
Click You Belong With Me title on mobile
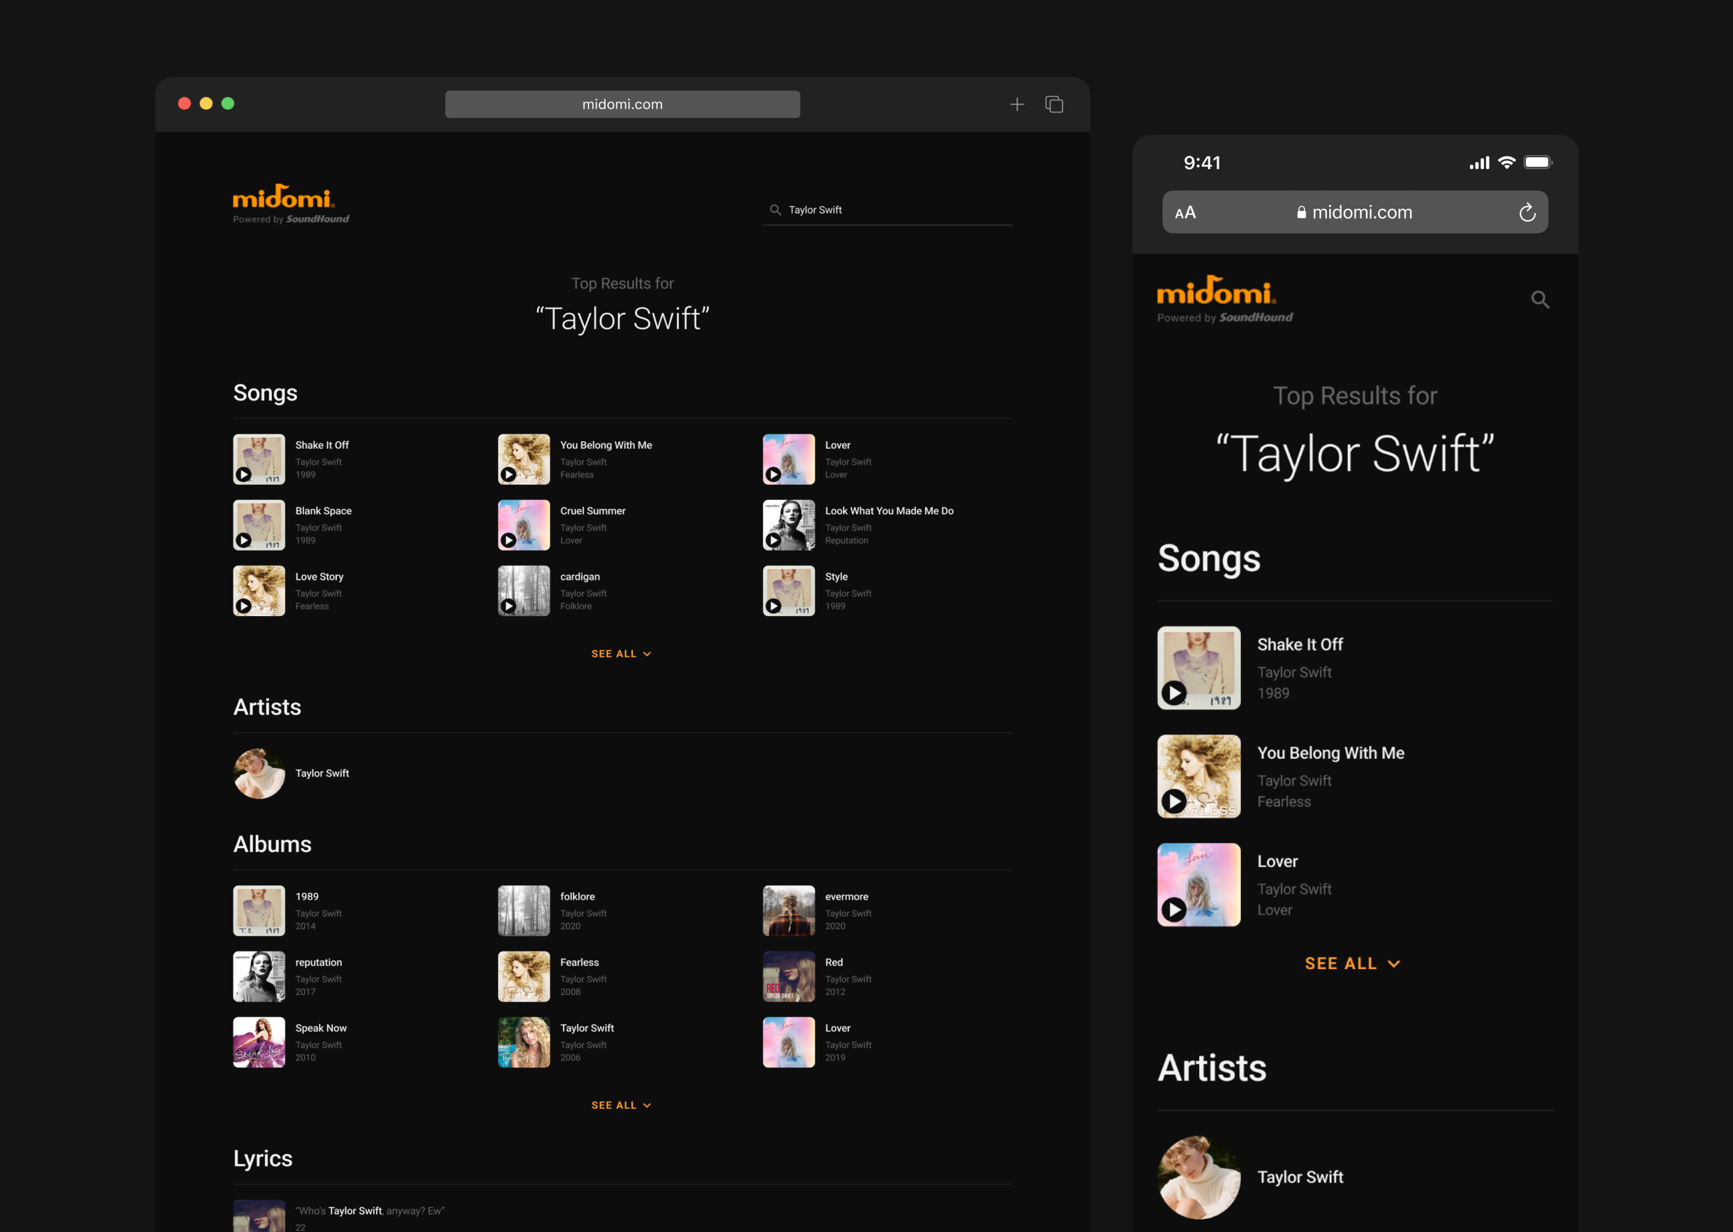click(x=1330, y=753)
